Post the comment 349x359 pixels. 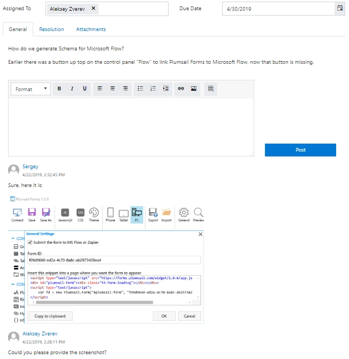click(x=300, y=150)
